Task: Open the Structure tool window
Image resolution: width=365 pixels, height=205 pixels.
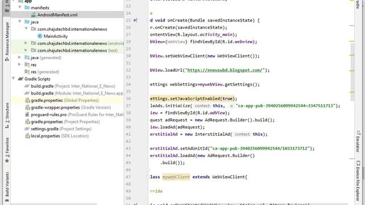Action: click(x=7, y=116)
